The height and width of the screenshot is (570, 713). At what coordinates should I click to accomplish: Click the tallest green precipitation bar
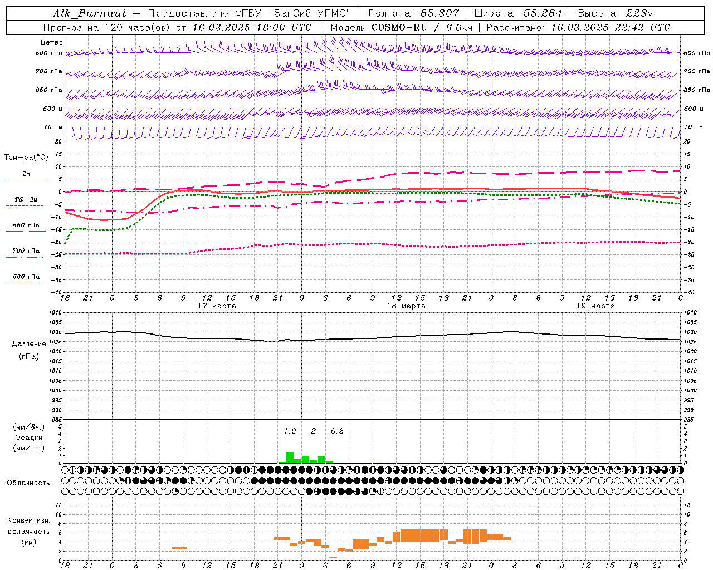point(290,458)
